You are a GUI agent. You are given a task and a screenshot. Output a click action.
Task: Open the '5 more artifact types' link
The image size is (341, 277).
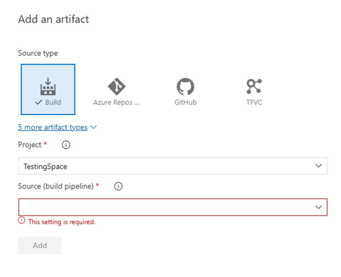coord(53,127)
